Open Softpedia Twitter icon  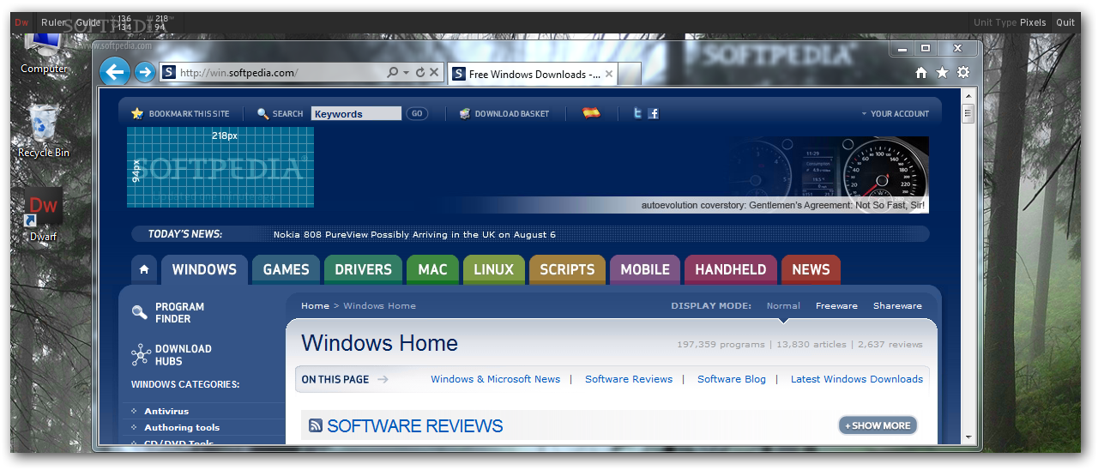pyautogui.click(x=637, y=113)
